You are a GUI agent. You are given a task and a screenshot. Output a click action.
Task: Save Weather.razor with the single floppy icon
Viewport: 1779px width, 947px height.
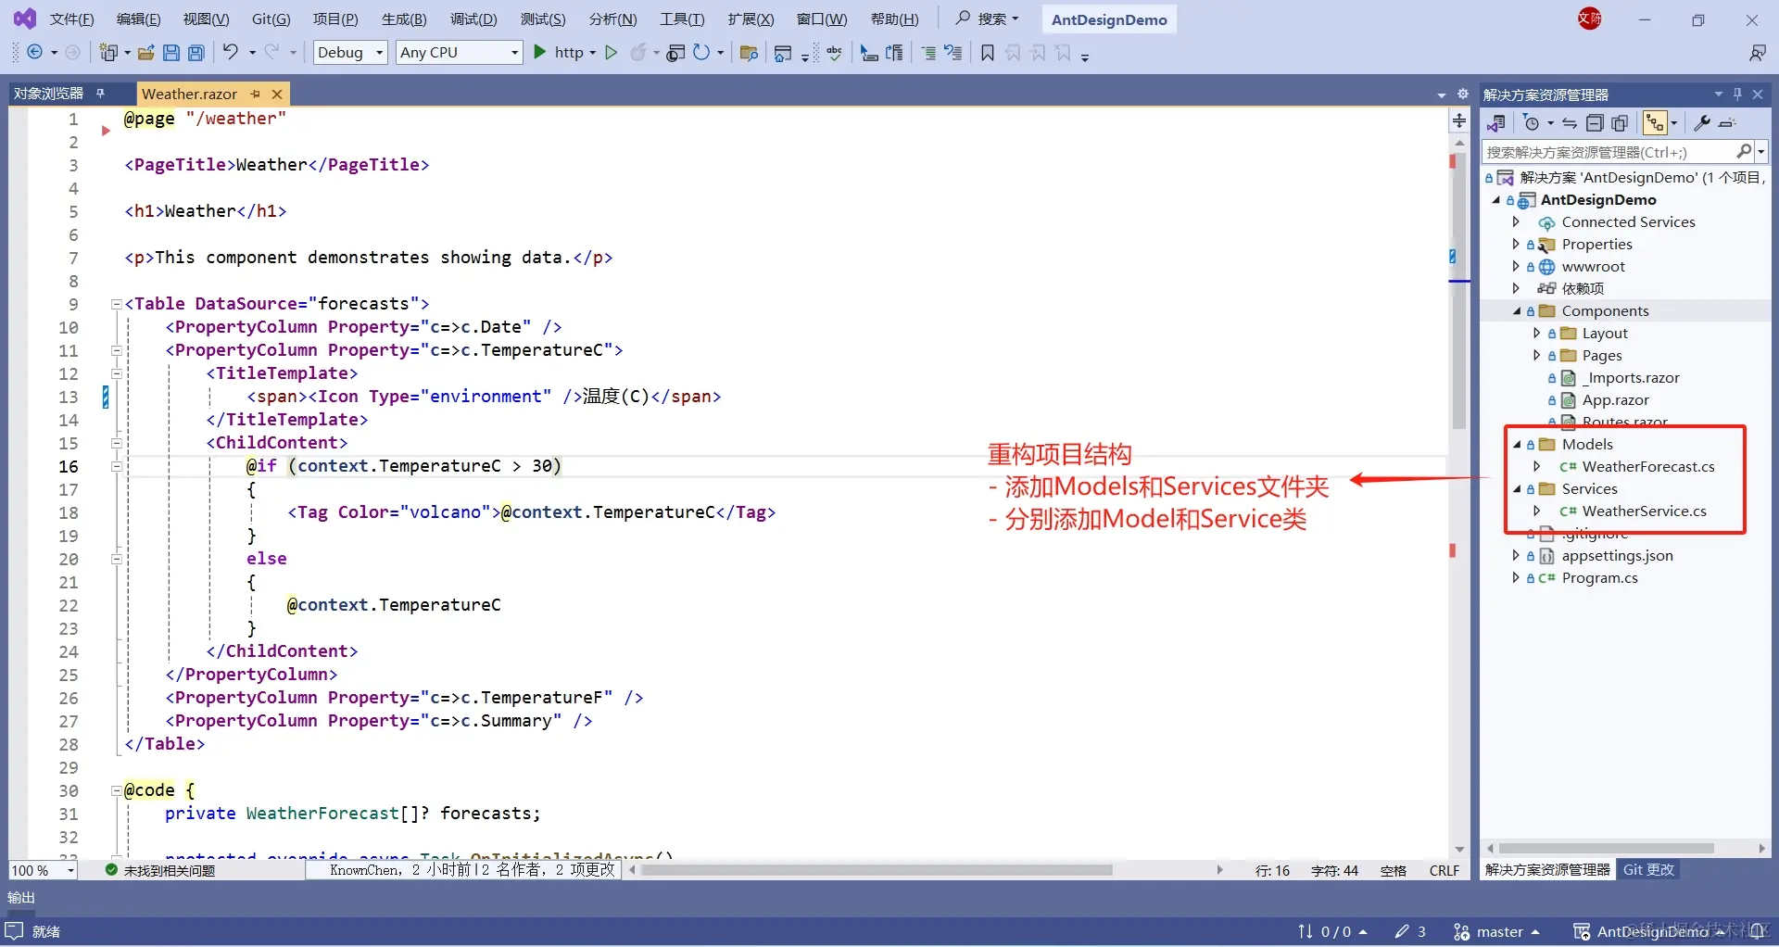pyautogui.click(x=171, y=53)
